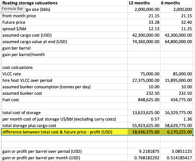This screenshot has height=161, width=195.
Task: Select the 'spread $/bbl' label cell
Action: (x=64, y=29)
